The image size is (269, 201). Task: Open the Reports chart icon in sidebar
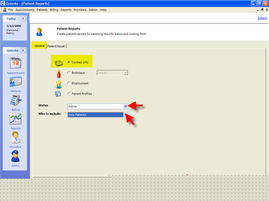tap(15, 119)
